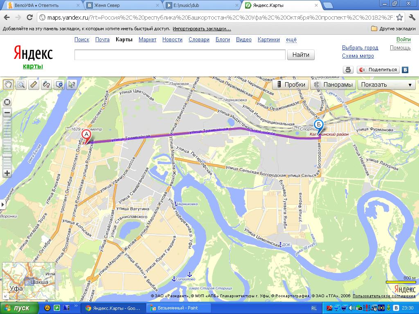Open the Помощь help link
Image resolution: width=419 pixels, height=314 pixels.
tap(400, 47)
